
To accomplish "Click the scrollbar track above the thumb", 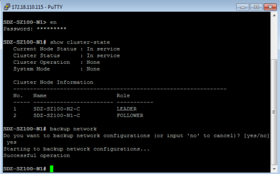I will [x=274, y=39].
